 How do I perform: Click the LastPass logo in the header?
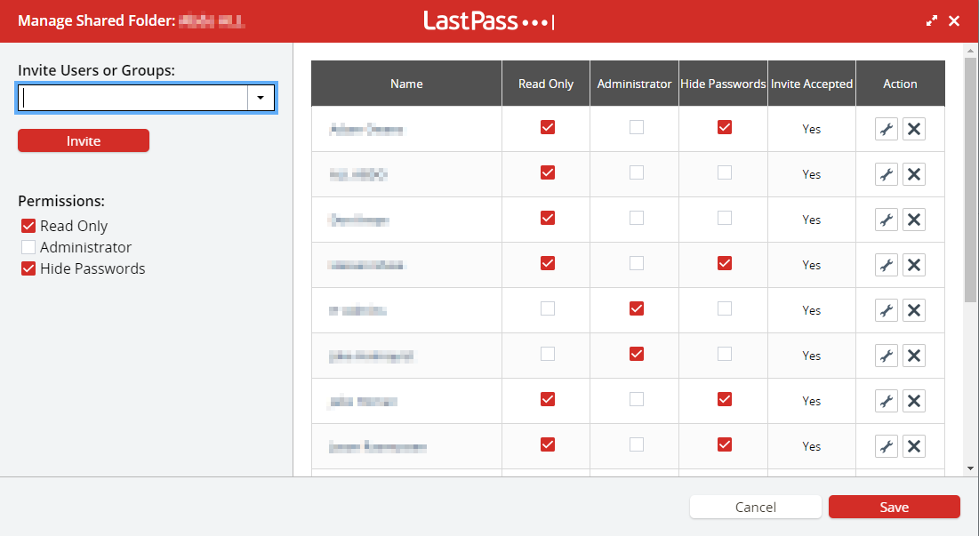(x=488, y=21)
